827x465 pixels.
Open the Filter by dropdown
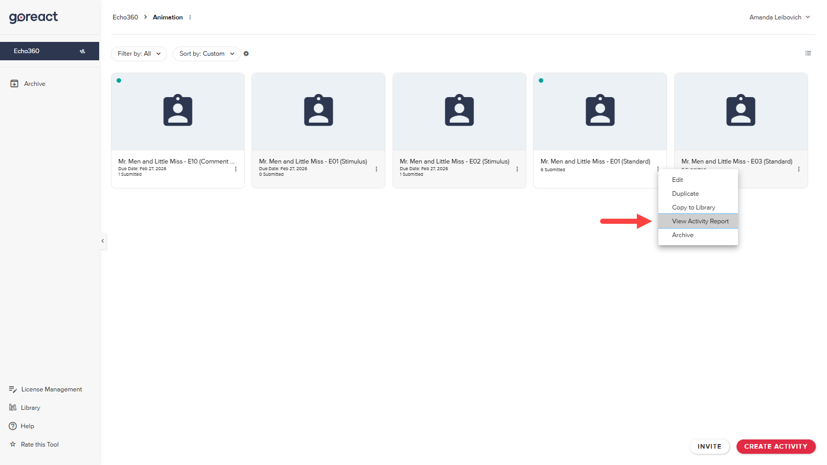139,54
